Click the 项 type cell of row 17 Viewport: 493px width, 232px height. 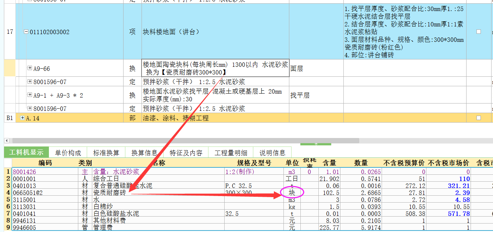[132, 32]
